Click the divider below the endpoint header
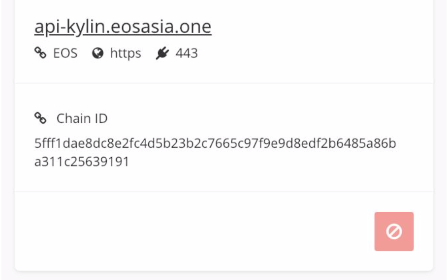The image size is (448, 280). click(224, 83)
